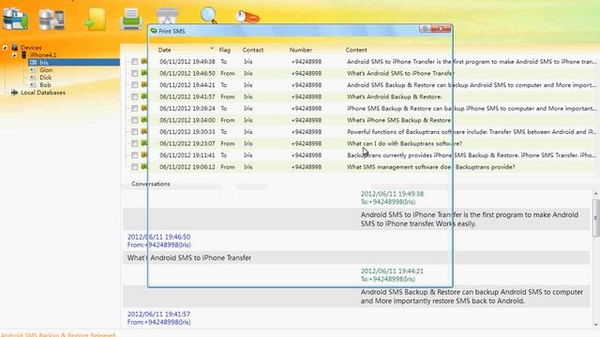The image size is (600, 337).
Task: Click the contact icon beside Bob
Action: coord(33,85)
